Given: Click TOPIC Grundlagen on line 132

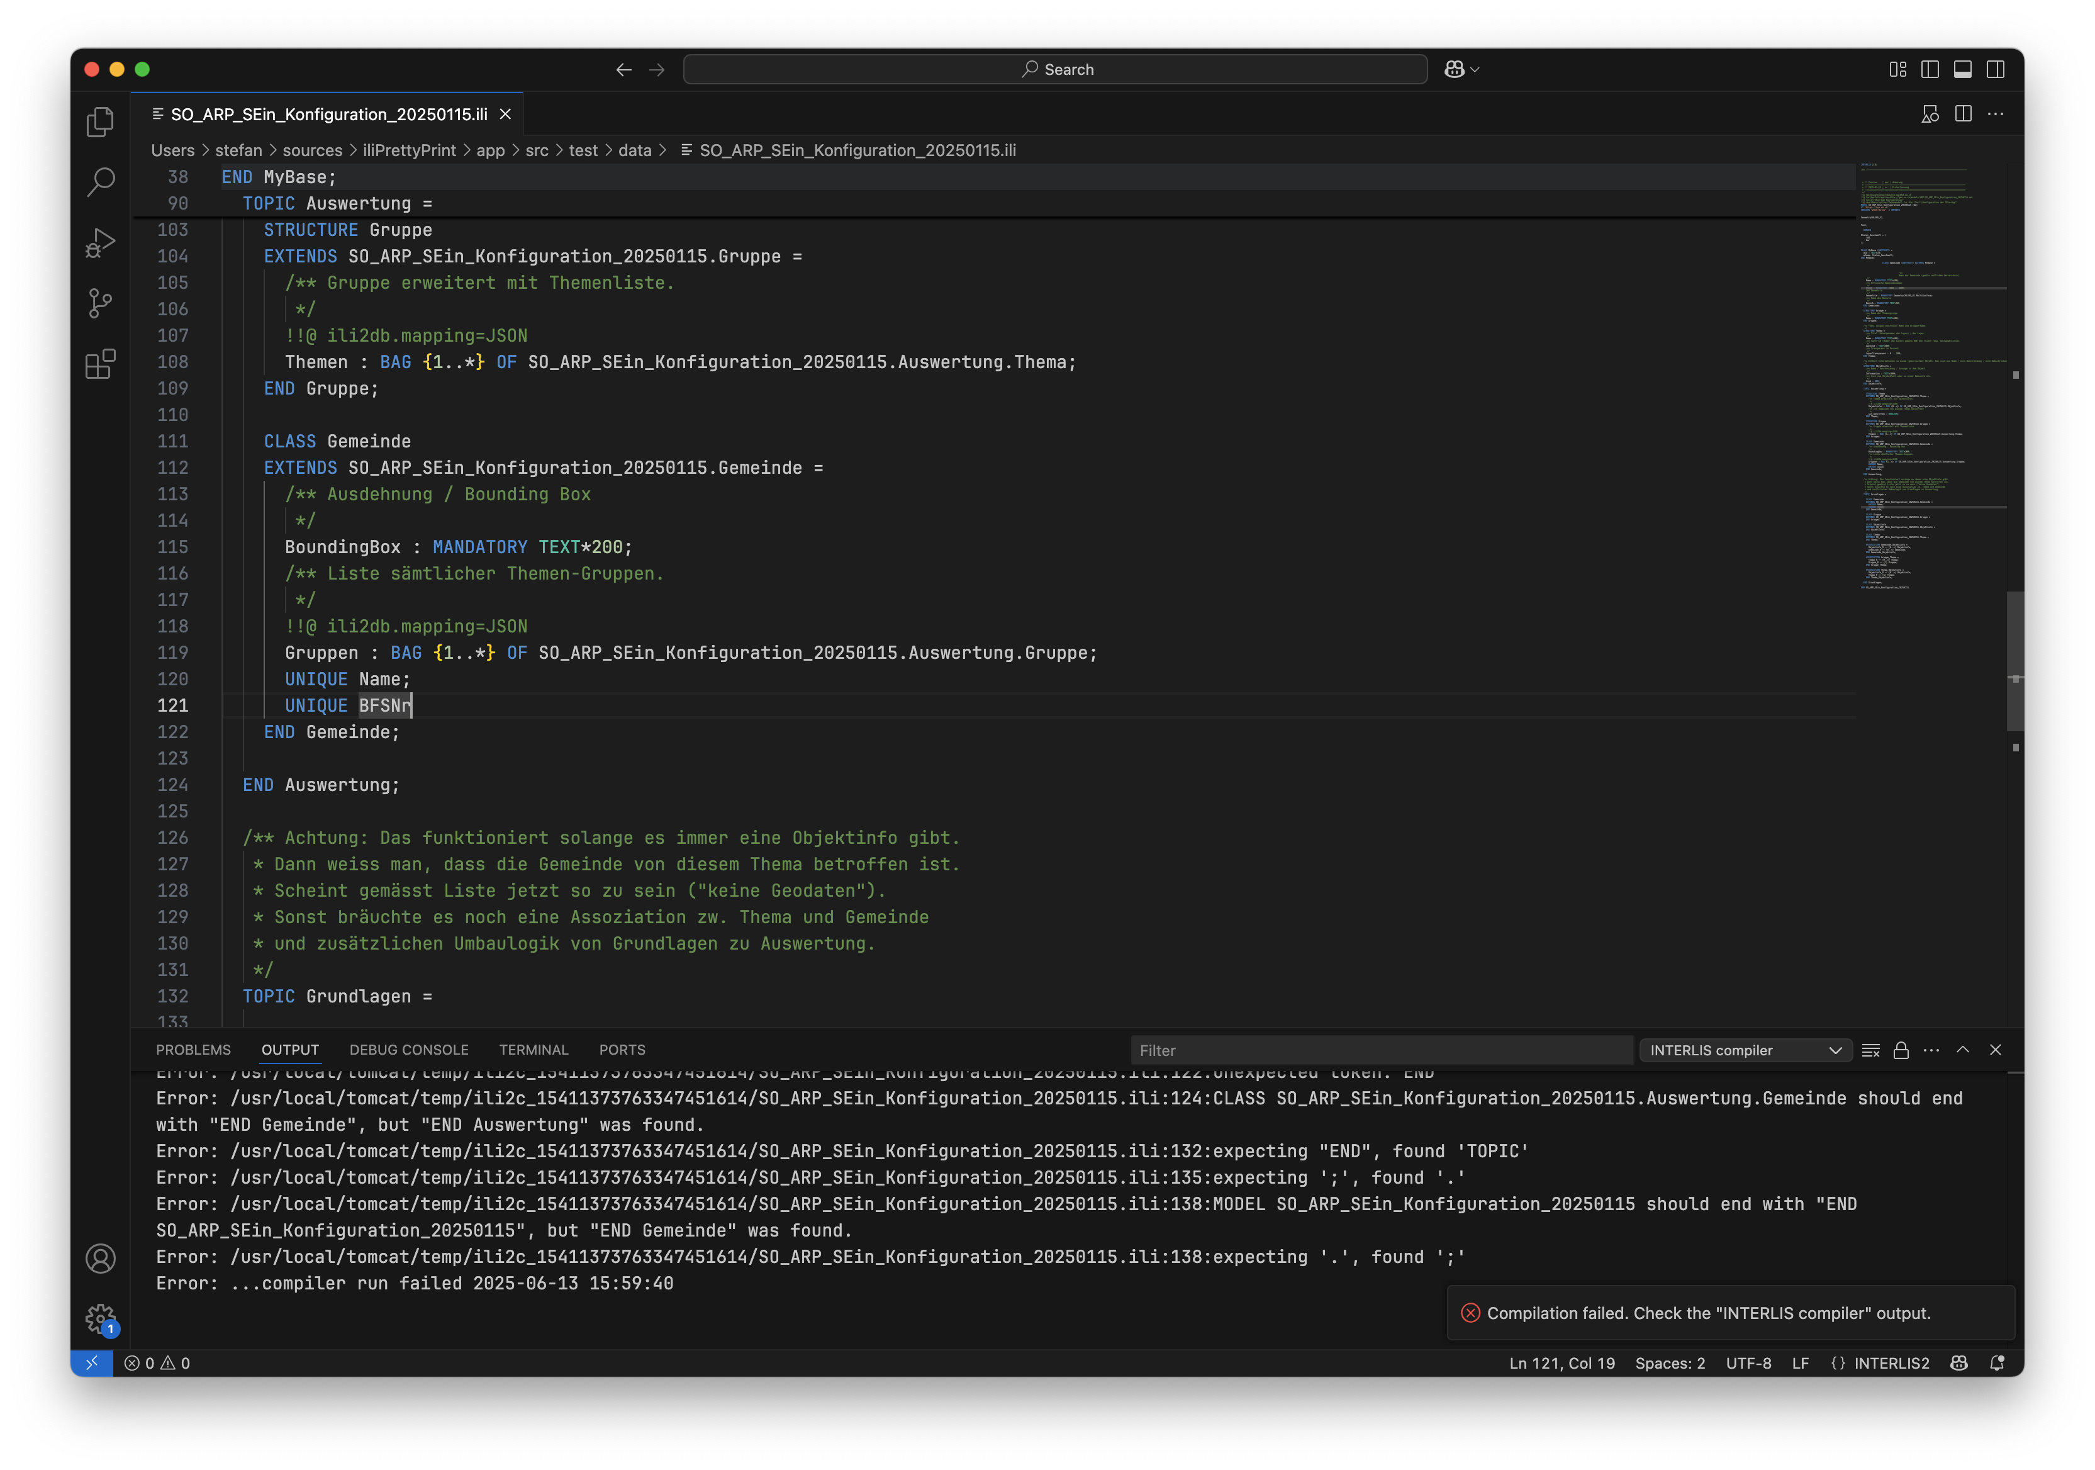Looking at the screenshot, I should click(338, 997).
